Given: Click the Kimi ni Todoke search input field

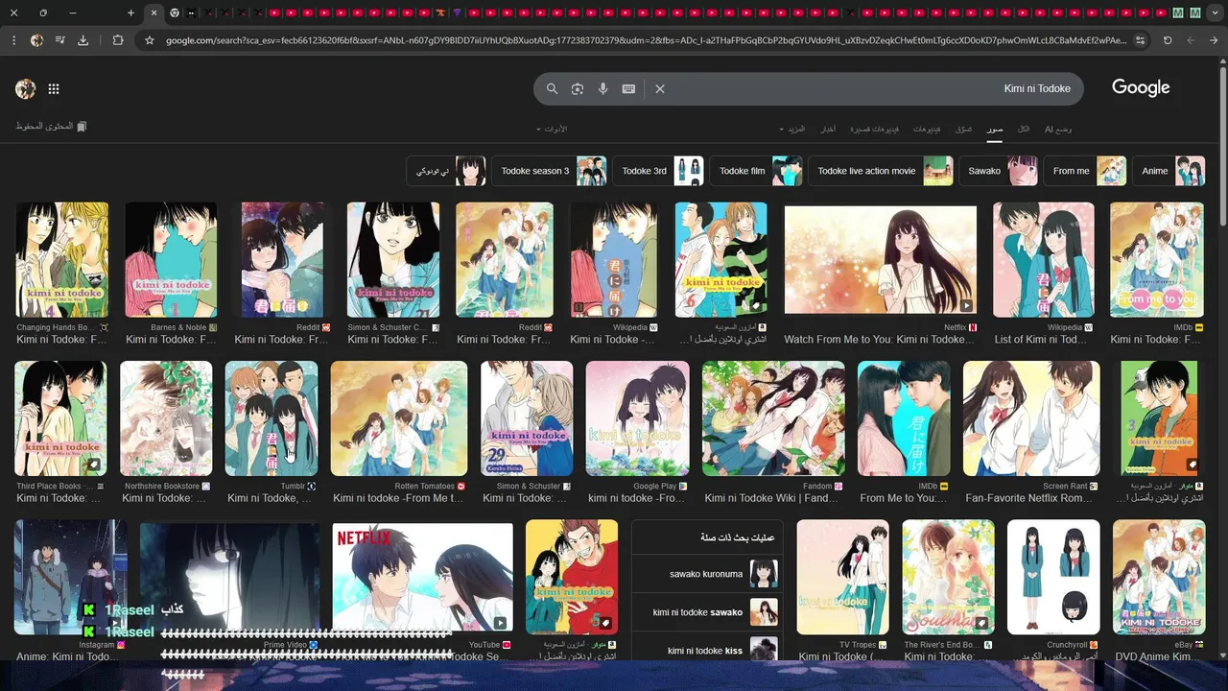Looking at the screenshot, I should coord(873,88).
